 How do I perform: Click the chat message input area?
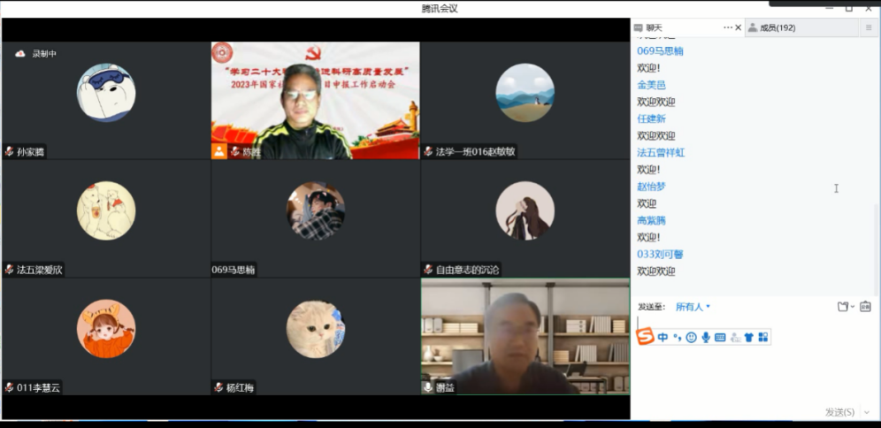click(752, 371)
